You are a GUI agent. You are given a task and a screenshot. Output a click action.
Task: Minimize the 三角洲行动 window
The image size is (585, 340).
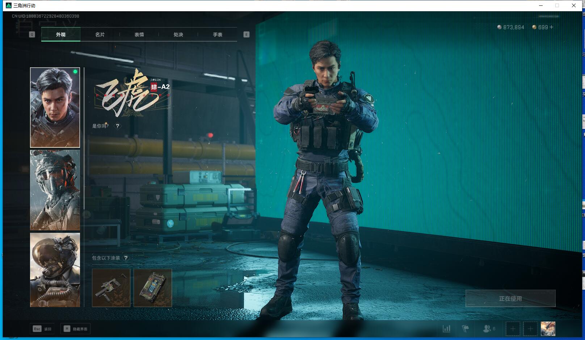[x=541, y=5]
